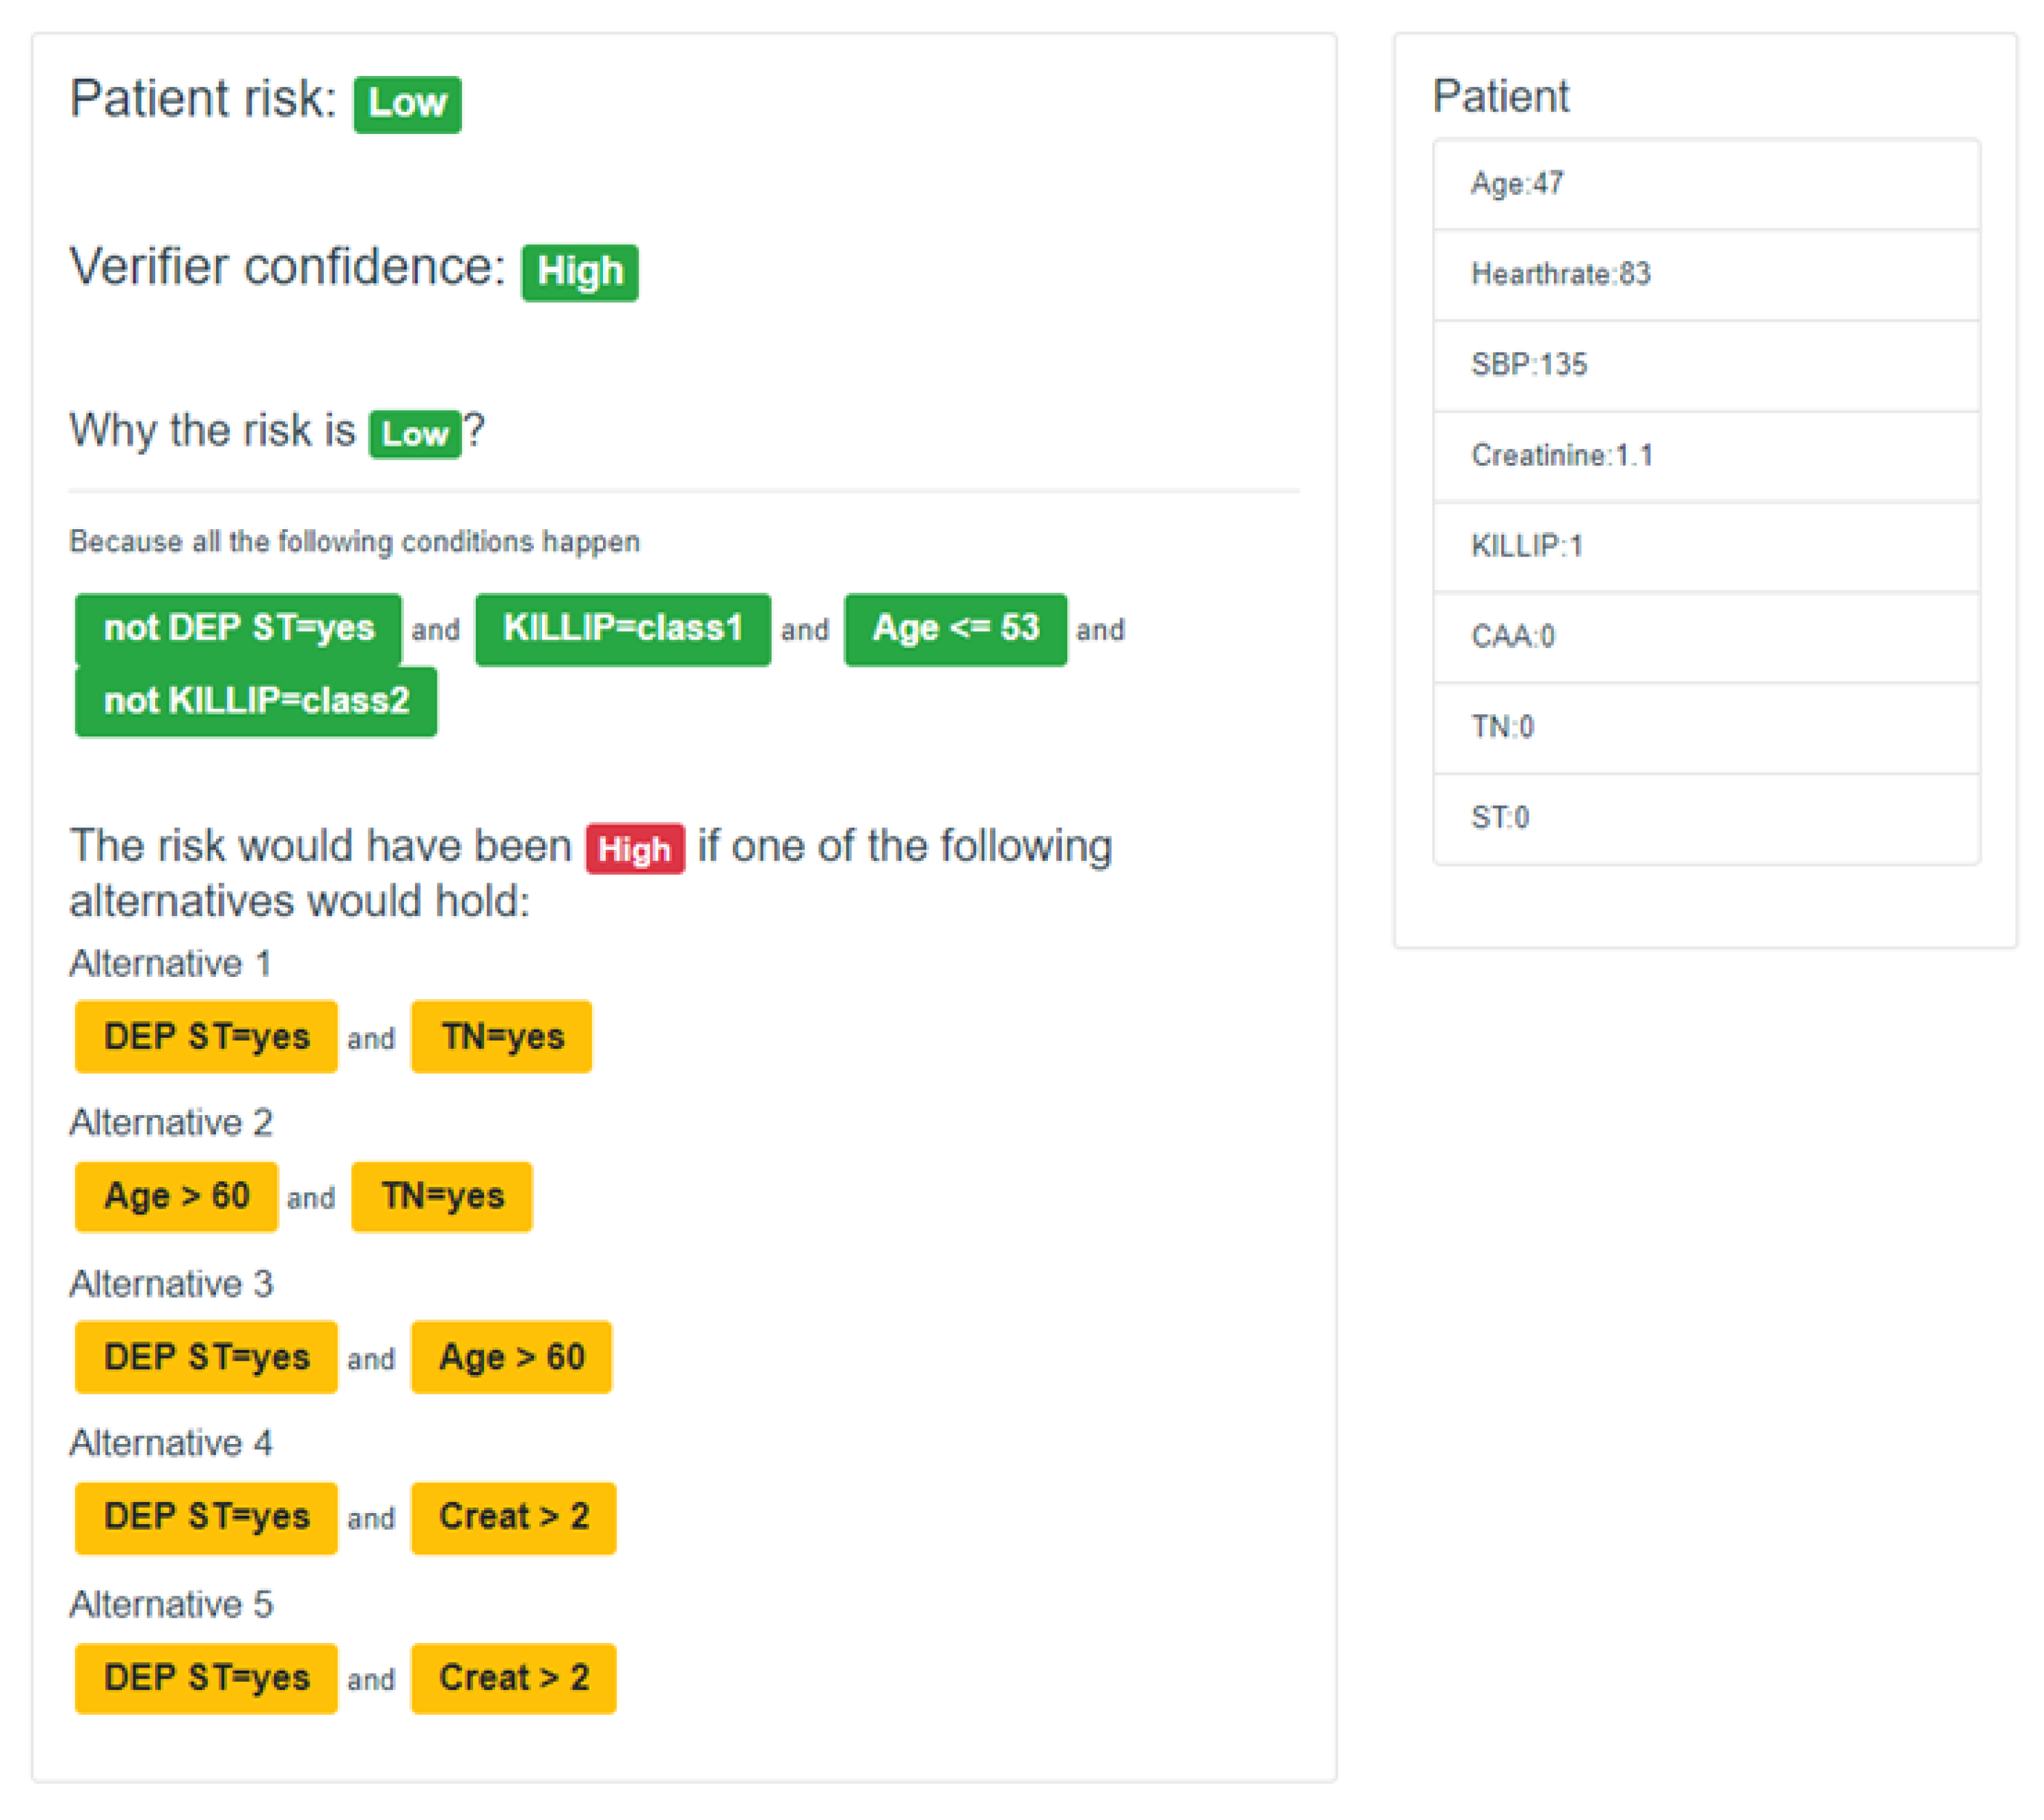Select 'DEP ST=yes' tag under Alternative 5
Image resolution: width=2044 pixels, height=1820 pixels.
click(206, 1679)
